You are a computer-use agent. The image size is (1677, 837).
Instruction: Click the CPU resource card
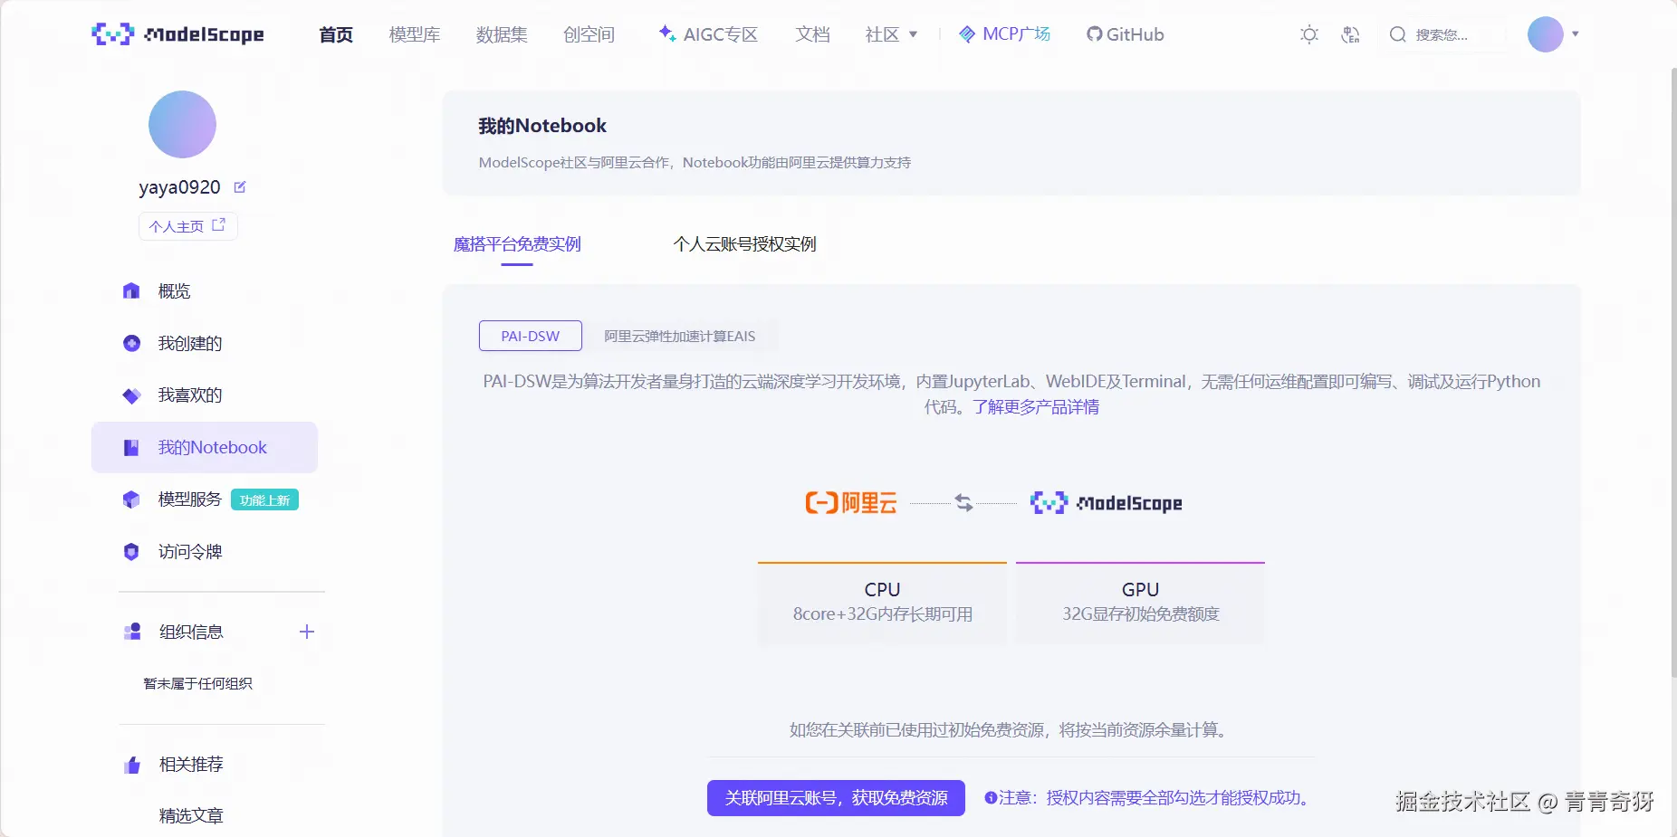(882, 603)
